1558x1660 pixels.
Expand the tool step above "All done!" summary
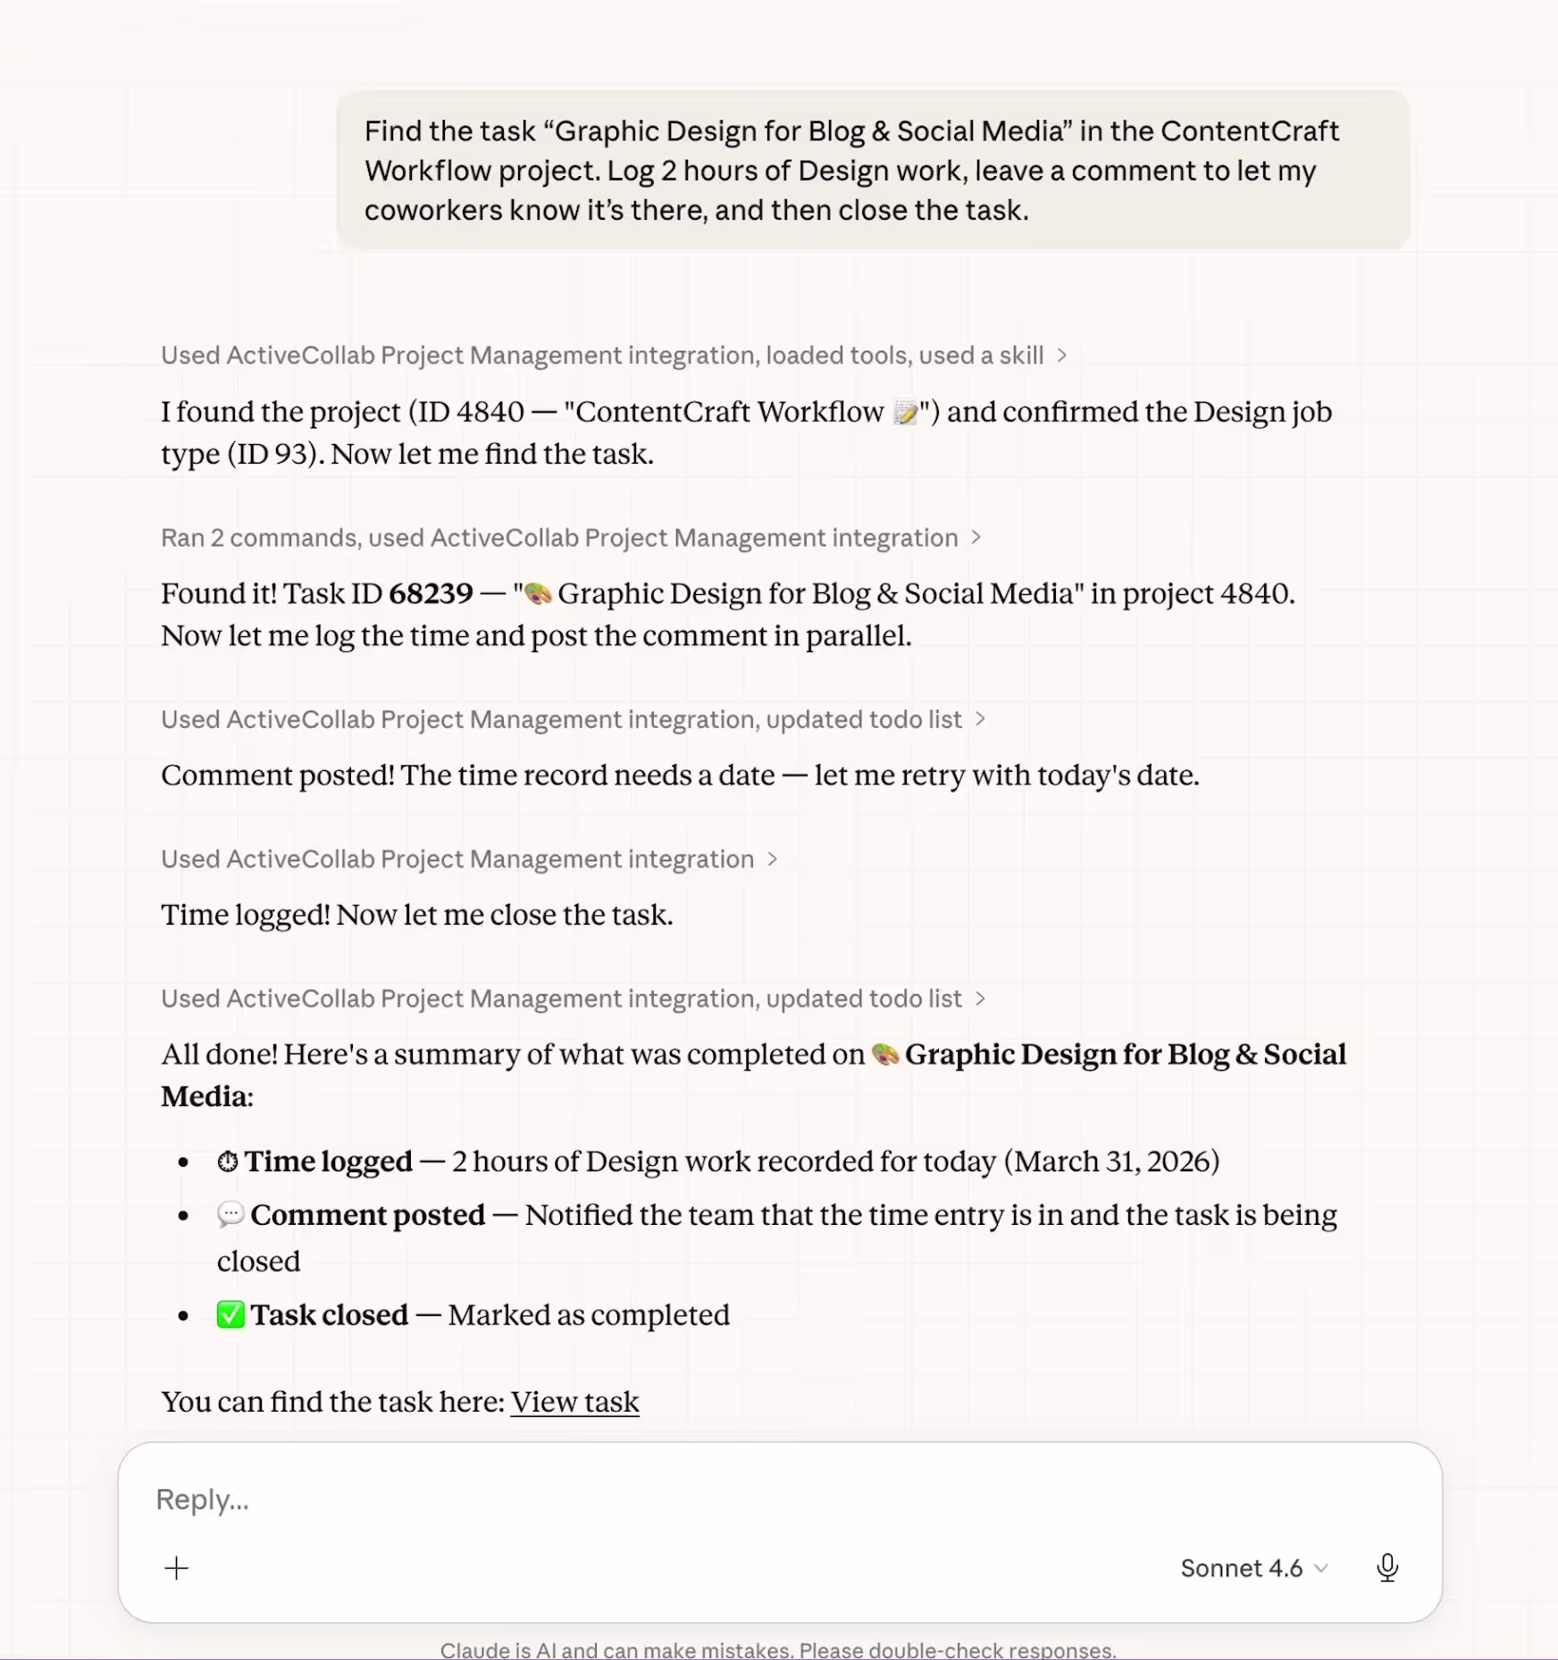pos(573,999)
